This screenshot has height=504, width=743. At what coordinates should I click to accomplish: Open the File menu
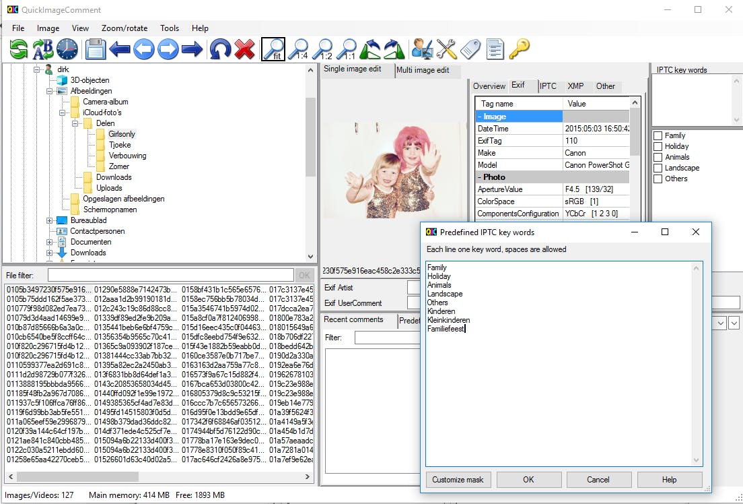click(x=18, y=28)
